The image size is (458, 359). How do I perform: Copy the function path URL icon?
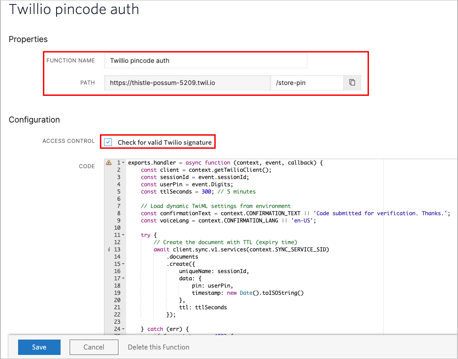click(352, 83)
